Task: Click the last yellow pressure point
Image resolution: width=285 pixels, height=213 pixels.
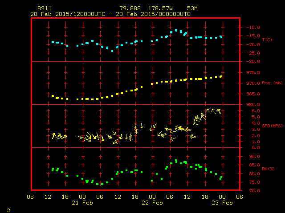Action: (221, 77)
